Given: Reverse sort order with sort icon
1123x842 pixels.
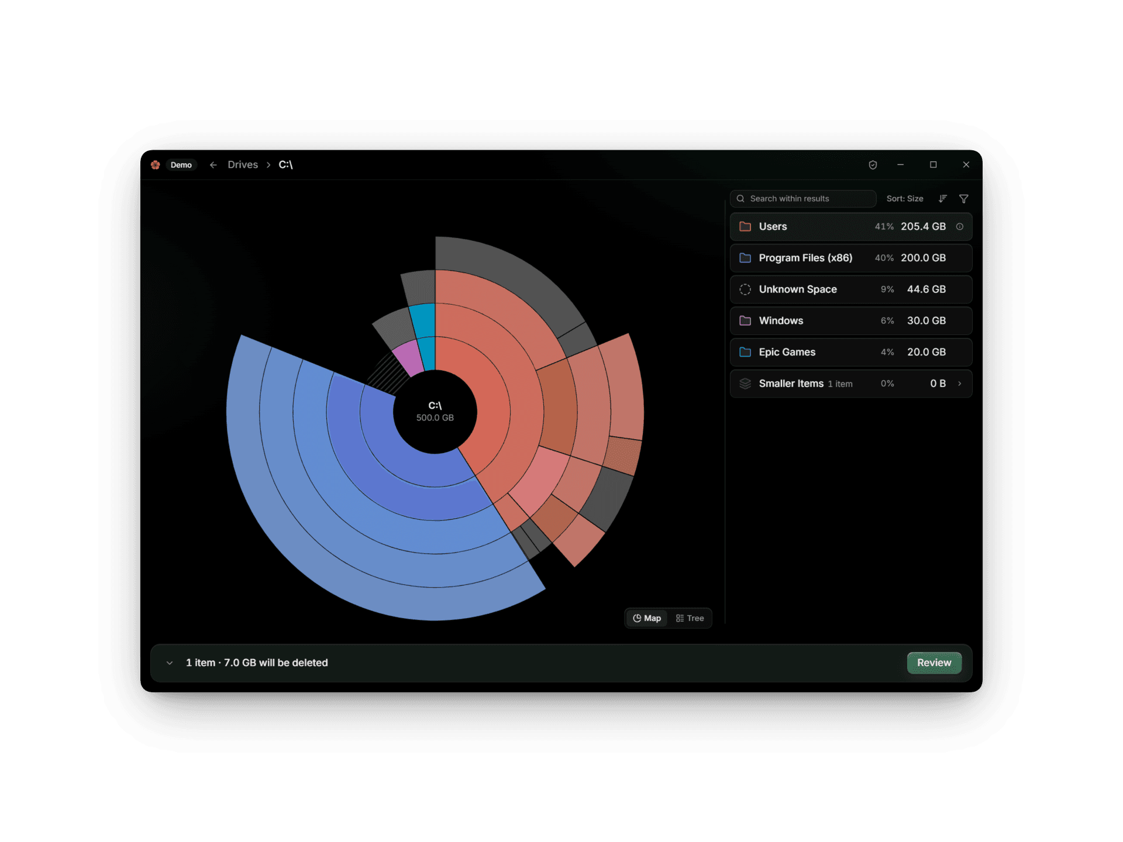Looking at the screenshot, I should click(x=943, y=199).
